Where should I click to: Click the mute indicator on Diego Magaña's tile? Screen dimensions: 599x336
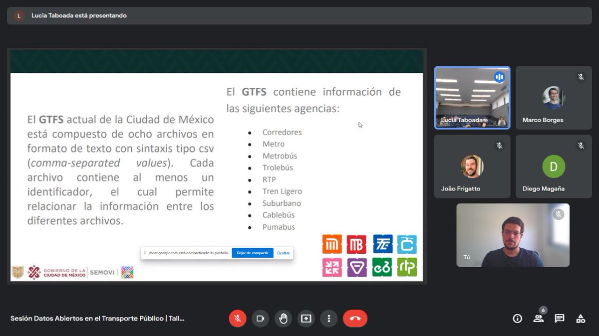point(581,146)
